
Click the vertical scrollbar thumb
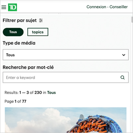coord(132,20)
